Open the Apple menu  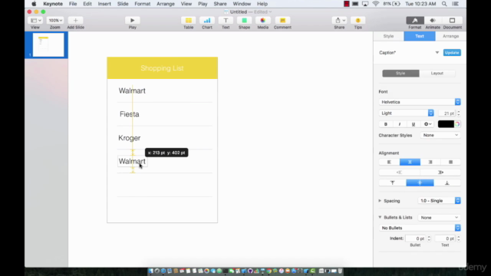34,4
